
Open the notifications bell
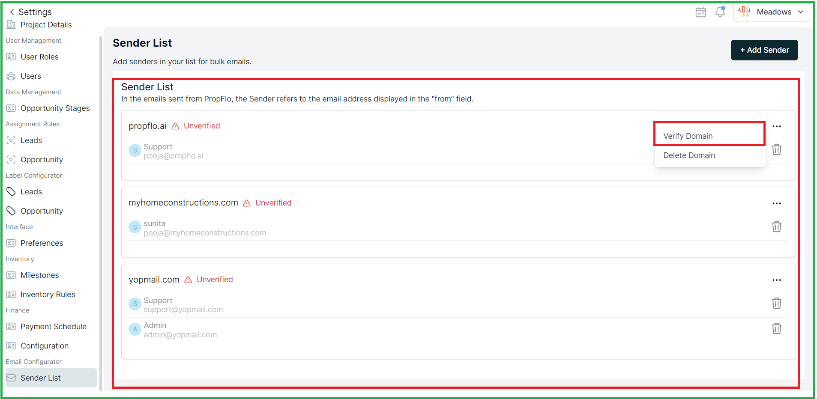(x=720, y=12)
